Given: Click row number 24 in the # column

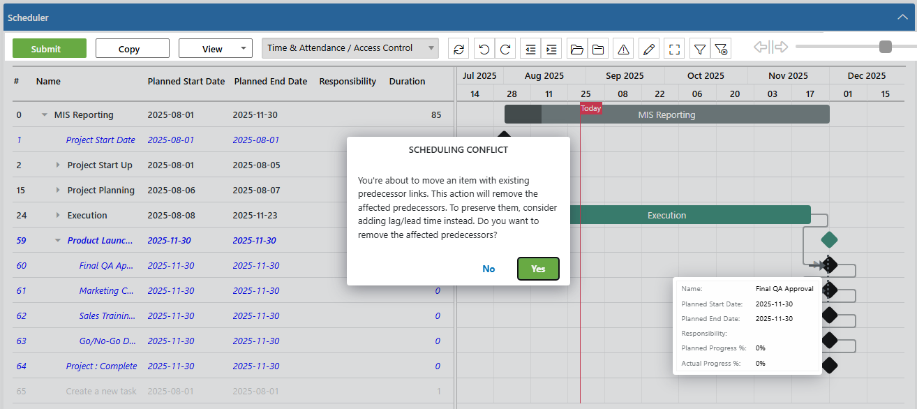Looking at the screenshot, I should pyautogui.click(x=21, y=216).
